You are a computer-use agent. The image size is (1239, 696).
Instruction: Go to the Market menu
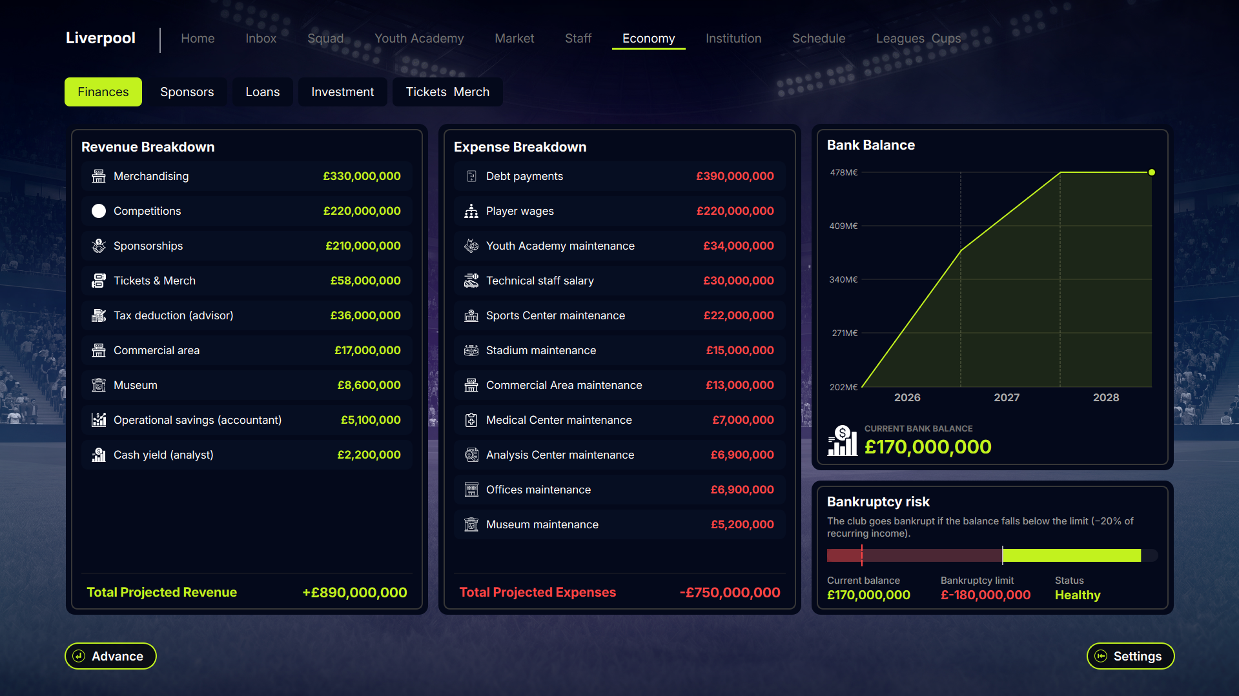[x=515, y=38]
